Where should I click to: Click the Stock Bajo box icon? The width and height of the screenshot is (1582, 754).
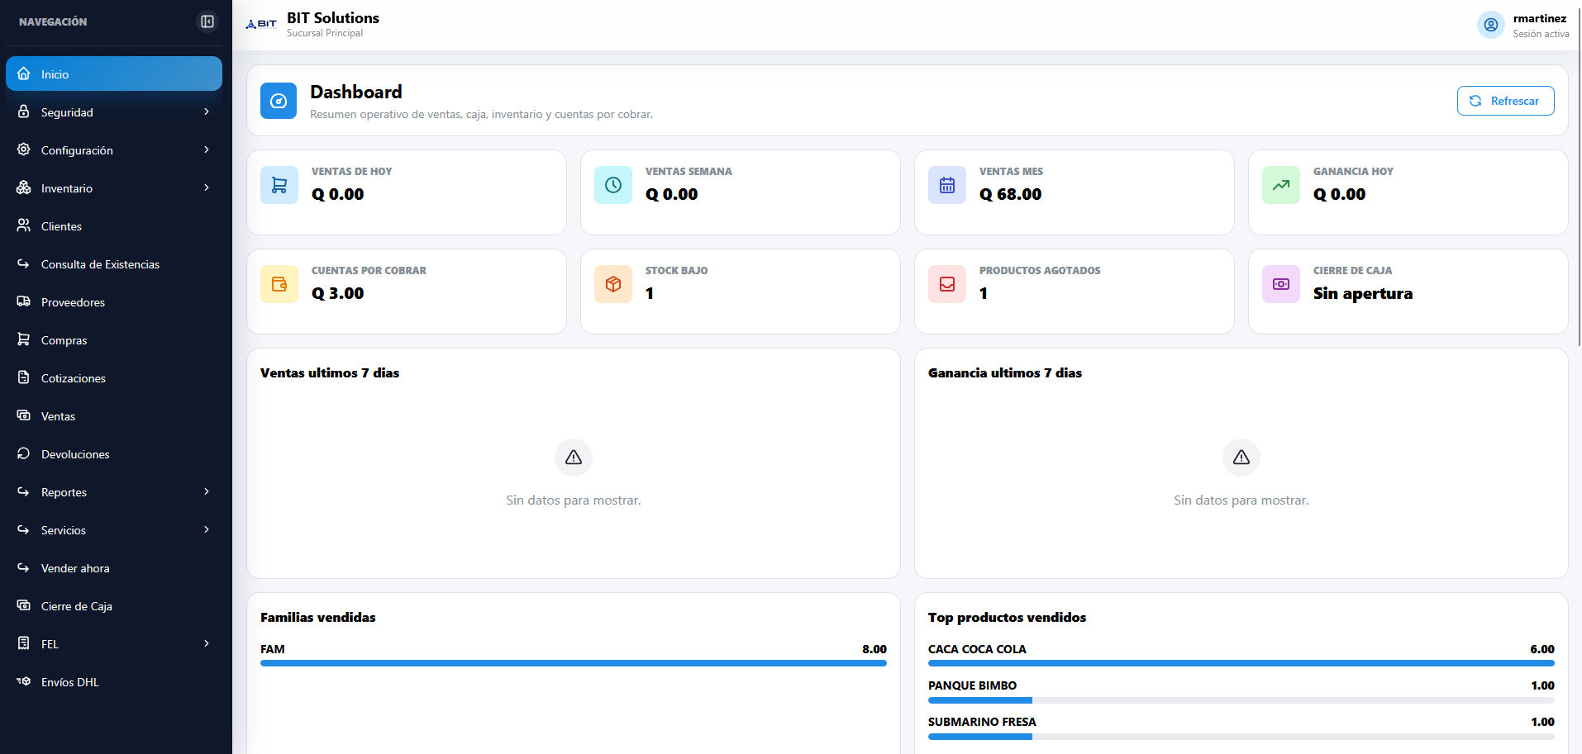(x=613, y=284)
